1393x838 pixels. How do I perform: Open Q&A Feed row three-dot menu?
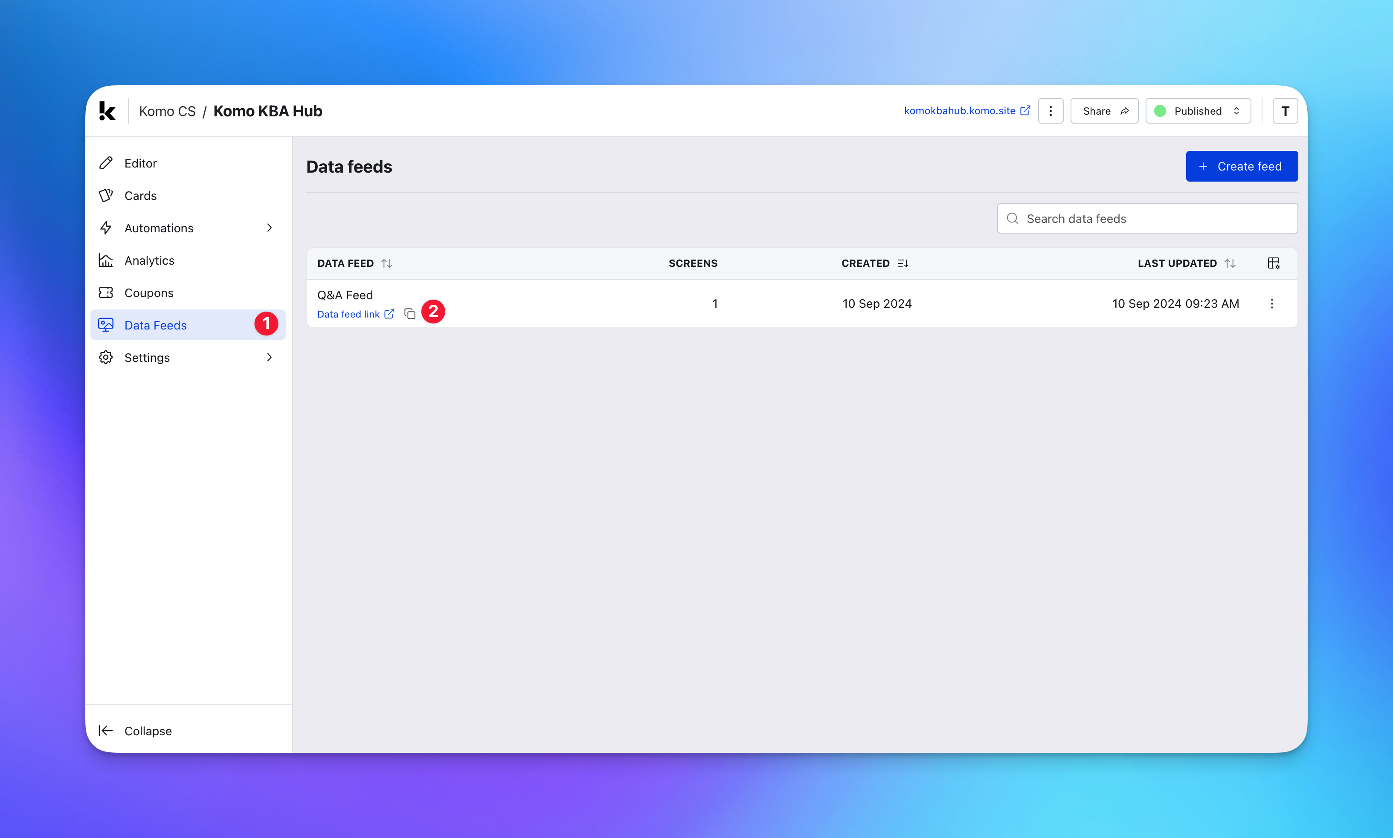(1271, 304)
